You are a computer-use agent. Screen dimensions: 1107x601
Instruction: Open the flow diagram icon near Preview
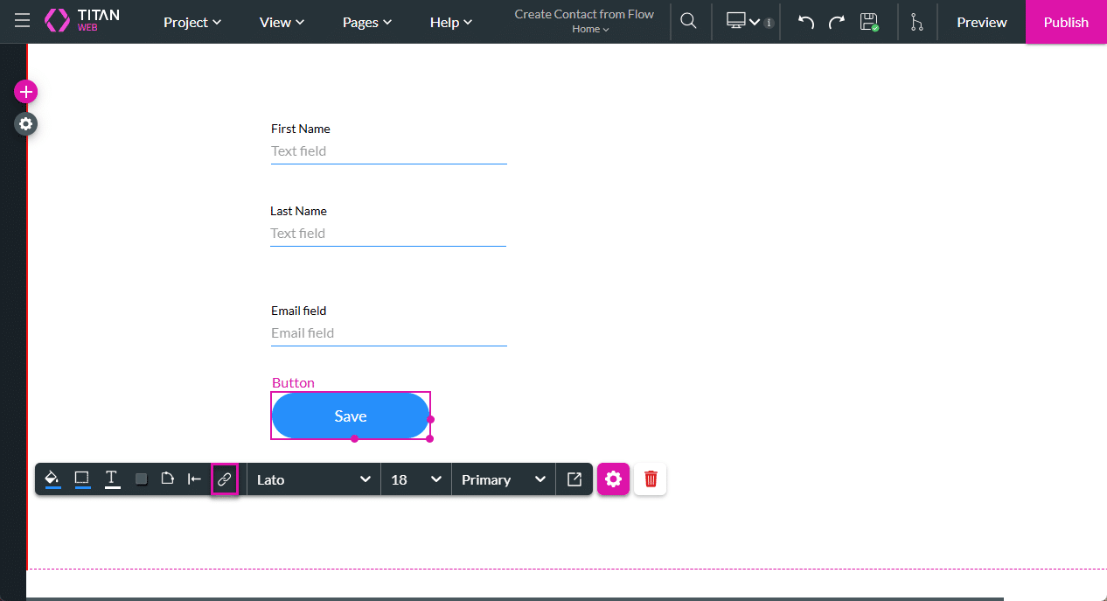[x=917, y=22]
